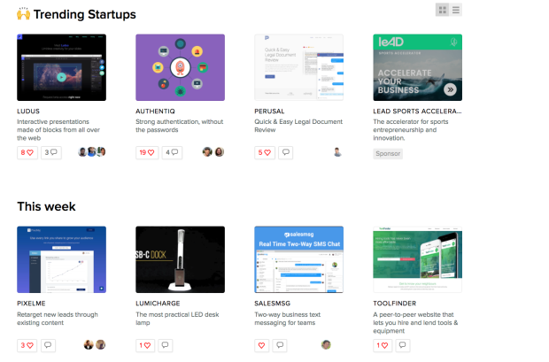View Perusal maker avatar

click(x=337, y=152)
